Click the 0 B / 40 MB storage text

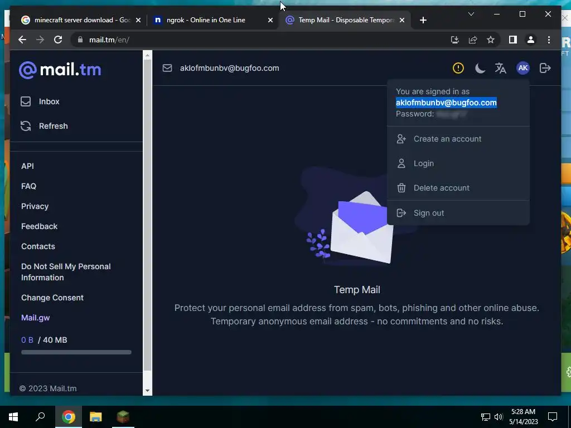pyautogui.click(x=44, y=340)
